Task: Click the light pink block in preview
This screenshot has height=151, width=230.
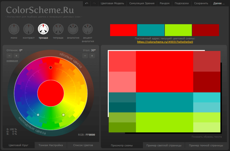Action: pos(122,82)
